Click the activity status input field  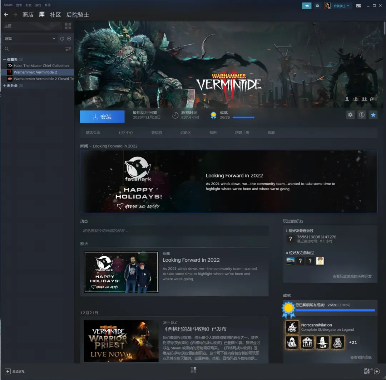[x=174, y=231]
